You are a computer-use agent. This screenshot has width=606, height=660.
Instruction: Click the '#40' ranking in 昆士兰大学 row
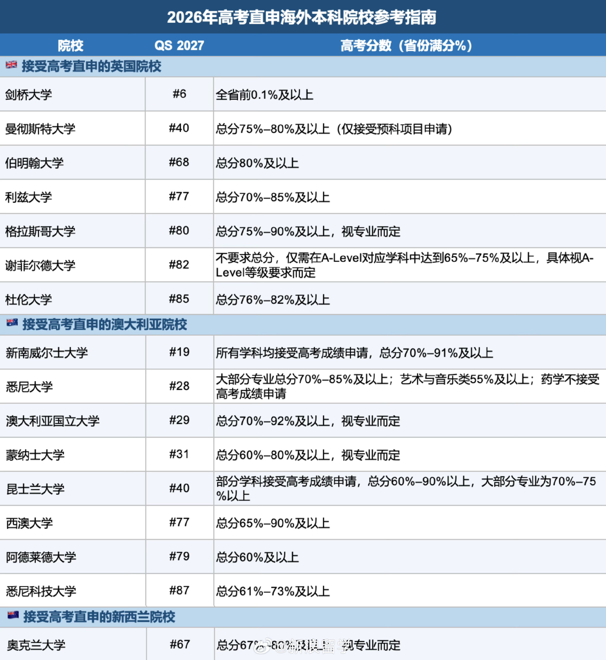[179, 488]
